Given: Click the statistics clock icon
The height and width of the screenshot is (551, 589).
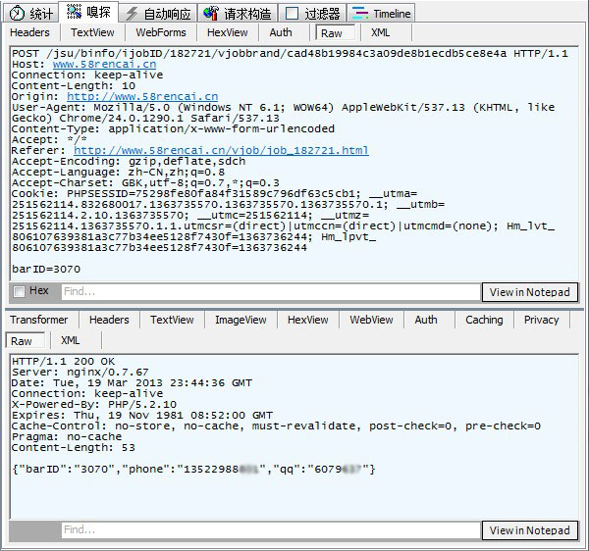Looking at the screenshot, I should point(17,14).
